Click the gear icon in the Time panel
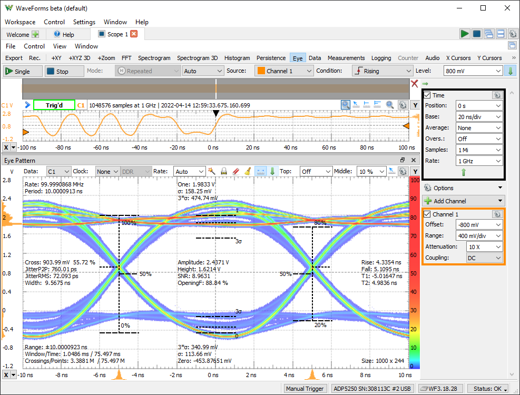Screen dimensions: 520x395 pyautogui.click(x=496, y=95)
